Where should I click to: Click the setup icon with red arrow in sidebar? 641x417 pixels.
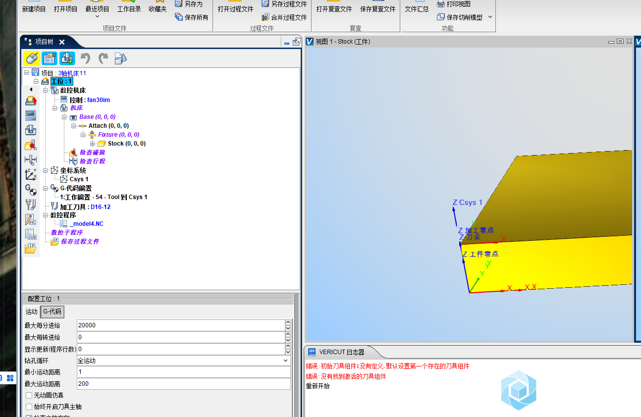[x=31, y=101]
